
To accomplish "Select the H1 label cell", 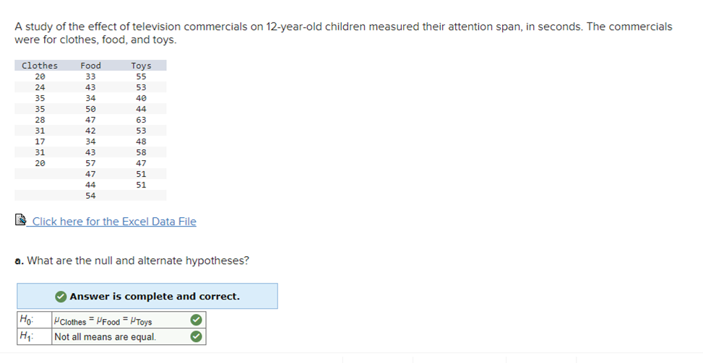I will point(35,336).
